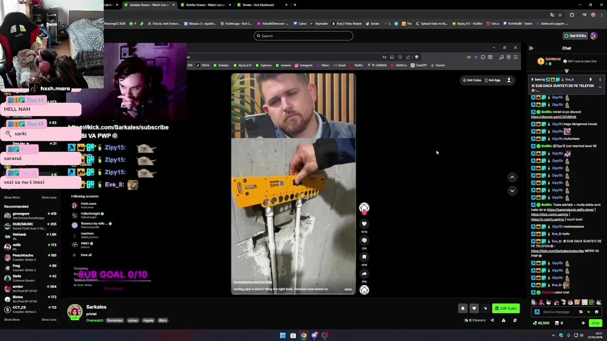Image resolution: width=607 pixels, height=341 pixels.
Task: Expand the pinned message chevron
Action: click(600, 87)
